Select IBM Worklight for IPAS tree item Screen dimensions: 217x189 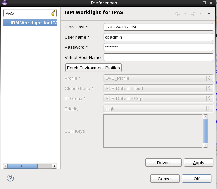(30, 23)
